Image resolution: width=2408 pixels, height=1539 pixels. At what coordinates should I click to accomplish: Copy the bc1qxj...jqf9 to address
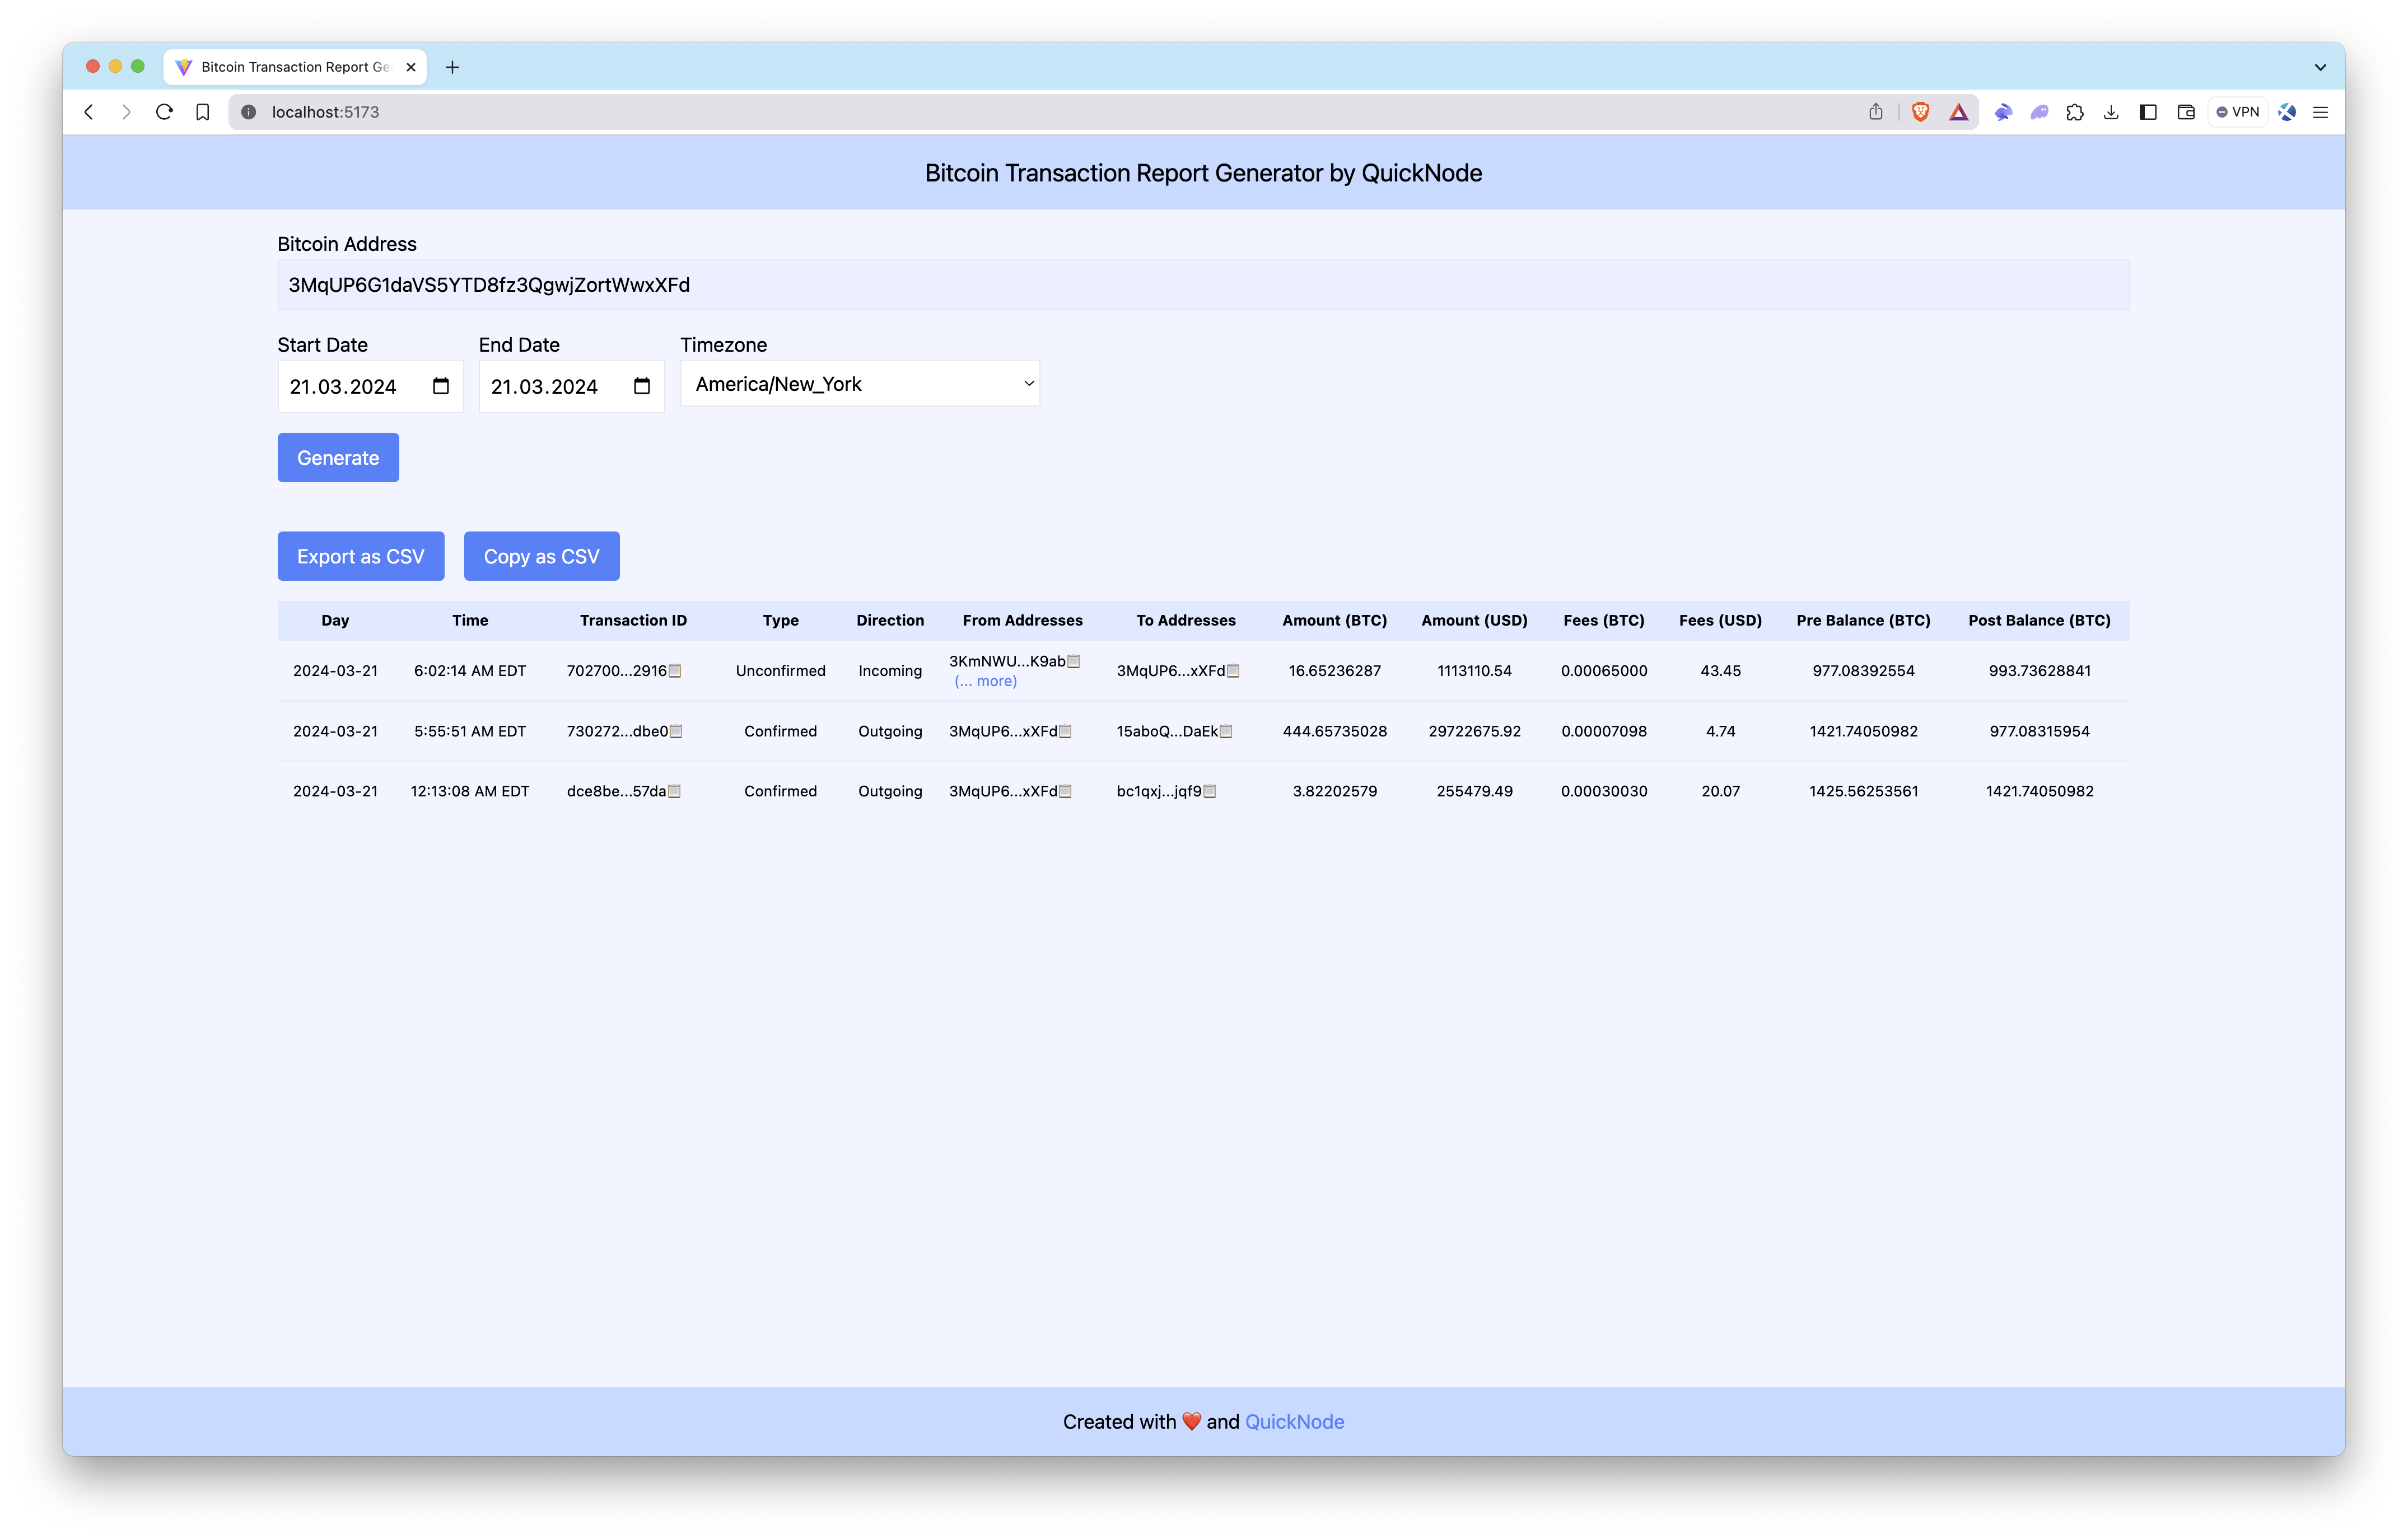(x=1209, y=791)
